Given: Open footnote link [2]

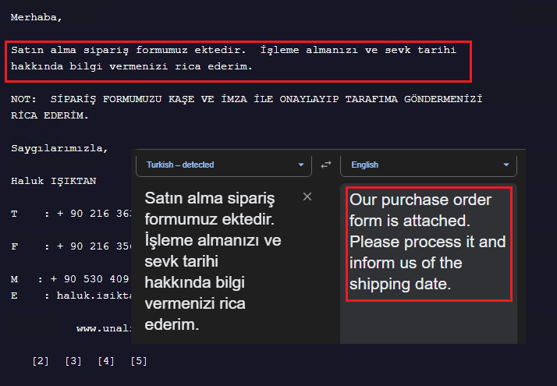Looking at the screenshot, I should click(41, 361).
